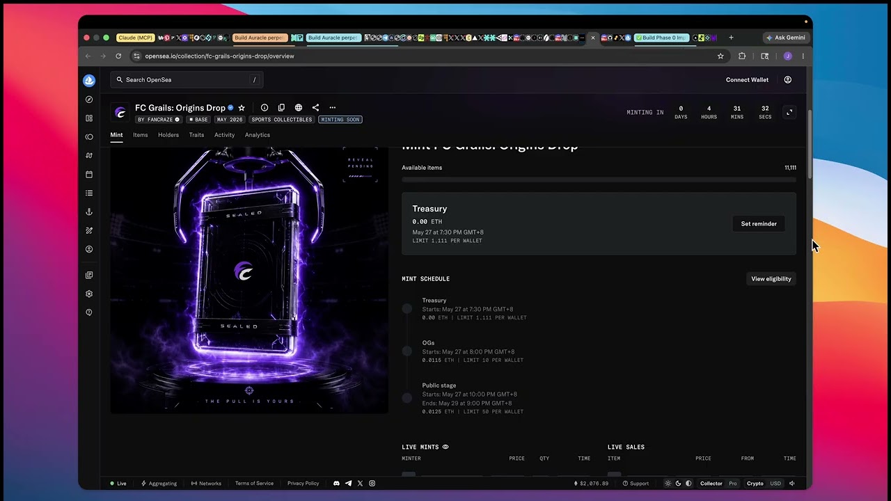Image resolution: width=891 pixels, height=501 pixels.
Task: Switch to the Traits tab
Action: pyautogui.click(x=196, y=135)
